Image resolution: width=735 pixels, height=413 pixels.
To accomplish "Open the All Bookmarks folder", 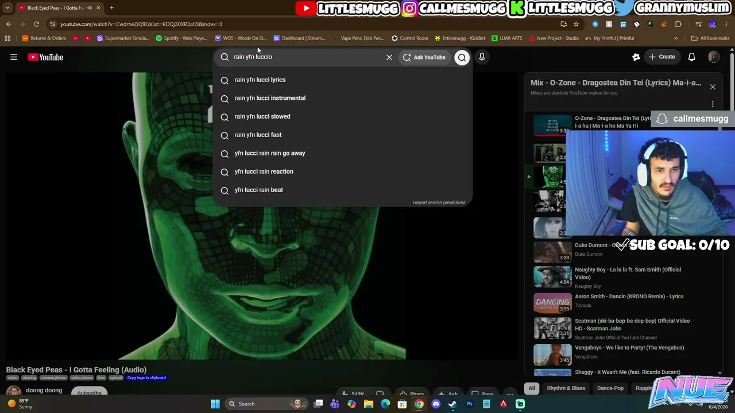I will [710, 38].
